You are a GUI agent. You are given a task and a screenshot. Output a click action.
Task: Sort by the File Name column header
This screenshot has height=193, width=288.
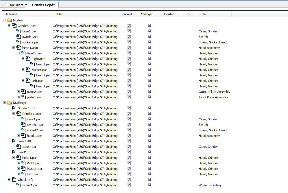[x=10, y=14]
